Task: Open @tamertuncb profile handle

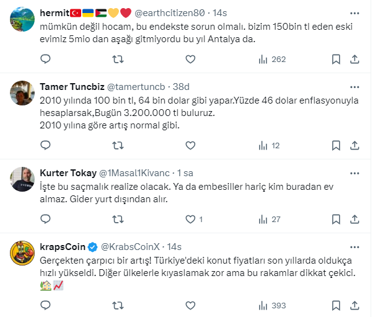Action: coord(136,87)
